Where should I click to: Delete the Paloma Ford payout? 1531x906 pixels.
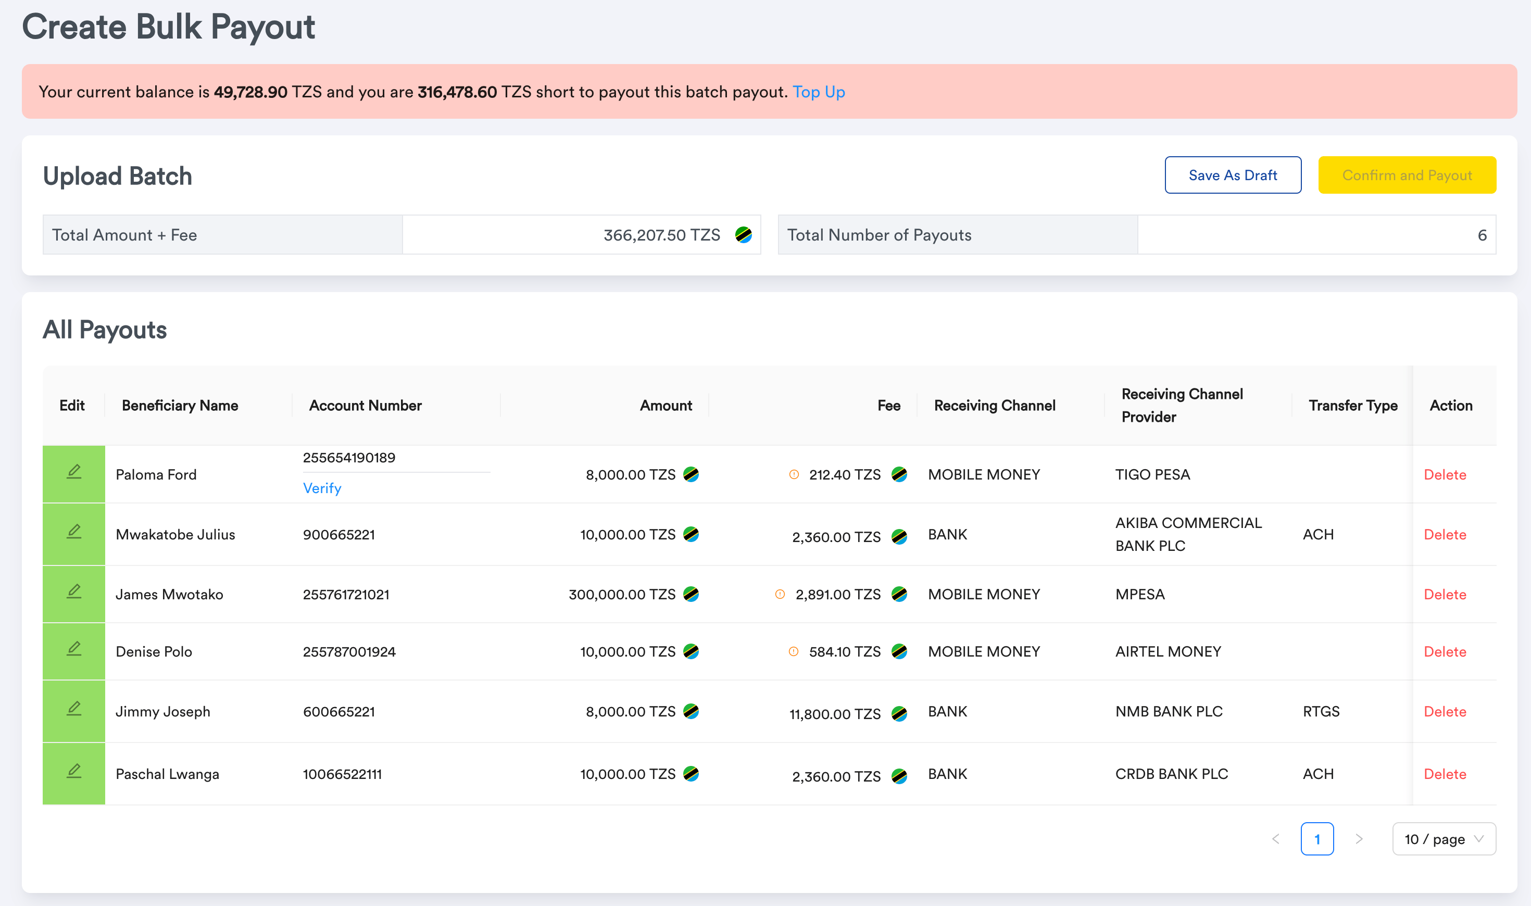pyautogui.click(x=1445, y=474)
